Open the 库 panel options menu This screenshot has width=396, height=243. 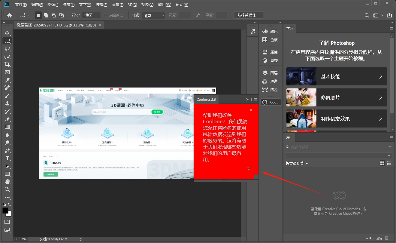391,137
